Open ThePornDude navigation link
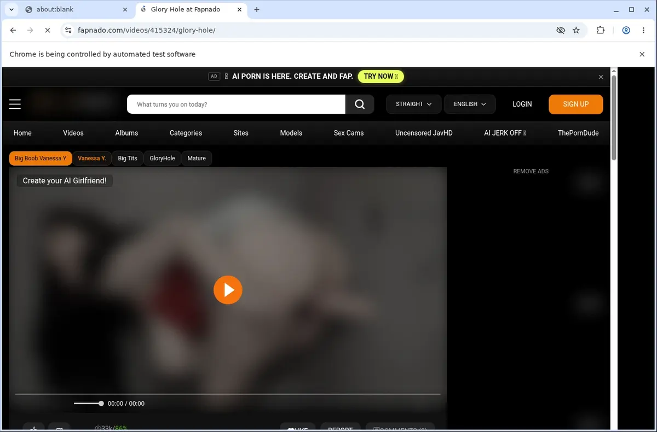Screen dimensions: 657x432 tap(578, 133)
